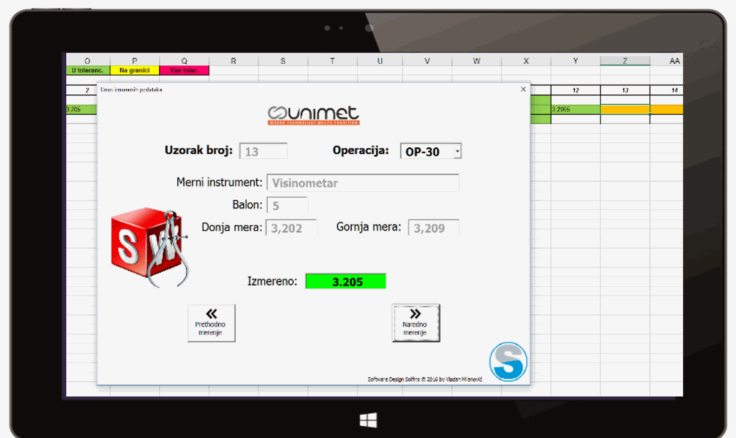This screenshot has height=438, width=736.
Task: Open the Operacija OP-30 dropdown
Action: point(458,151)
